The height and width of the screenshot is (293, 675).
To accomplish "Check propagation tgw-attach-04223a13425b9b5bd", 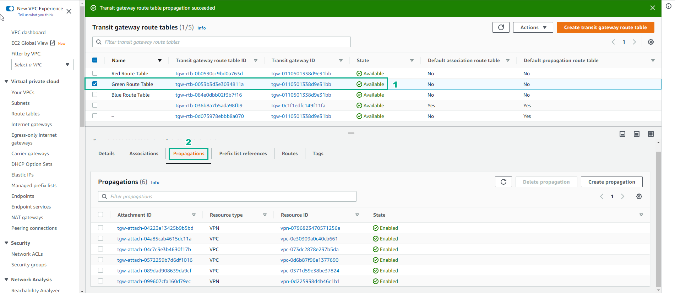I will pyautogui.click(x=100, y=228).
